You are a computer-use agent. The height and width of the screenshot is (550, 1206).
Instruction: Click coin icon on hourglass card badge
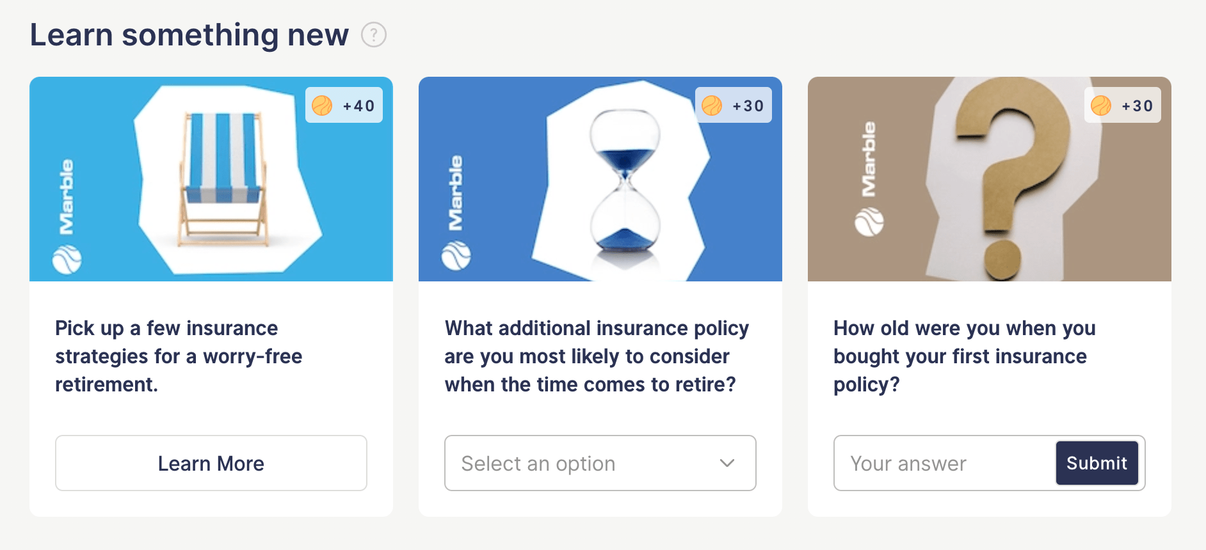point(712,106)
